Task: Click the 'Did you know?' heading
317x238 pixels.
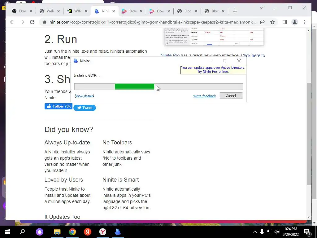Action: pyautogui.click(x=68, y=130)
